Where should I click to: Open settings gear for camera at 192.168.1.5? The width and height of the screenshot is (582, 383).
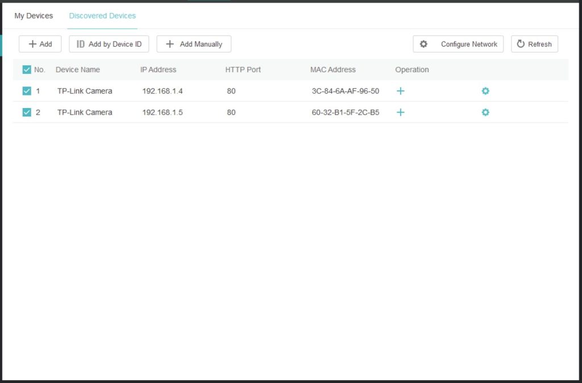pyautogui.click(x=485, y=112)
